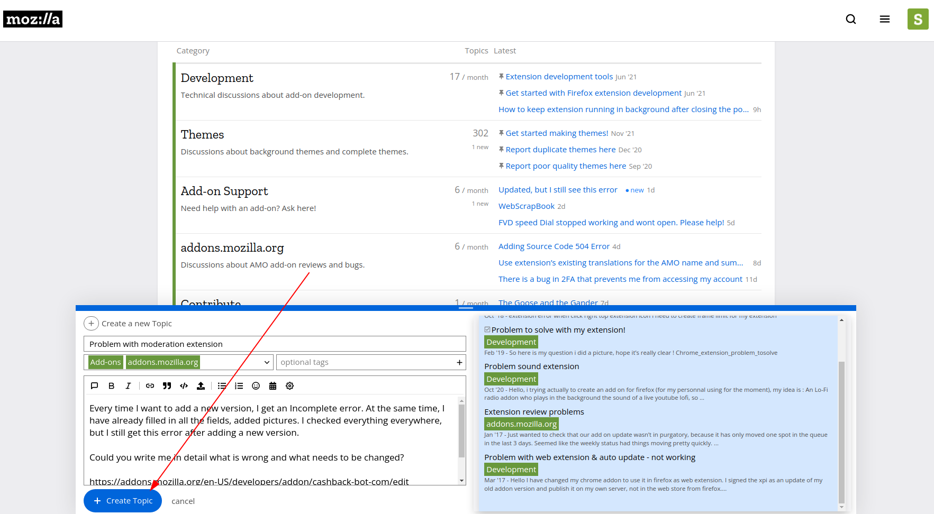
Task: Open Updated, but I still see this error
Action: tap(558, 190)
